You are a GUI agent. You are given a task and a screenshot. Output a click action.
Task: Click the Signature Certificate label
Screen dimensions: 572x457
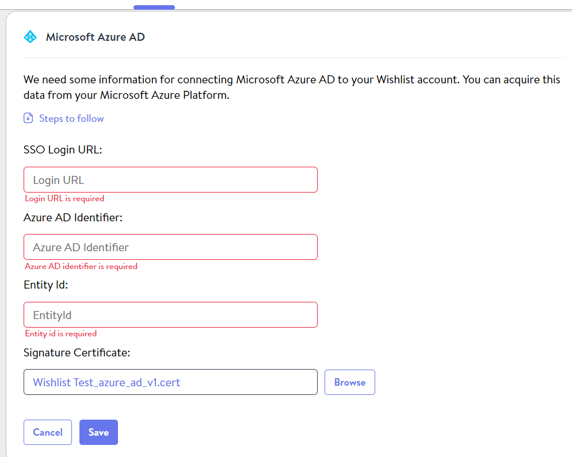pos(77,353)
